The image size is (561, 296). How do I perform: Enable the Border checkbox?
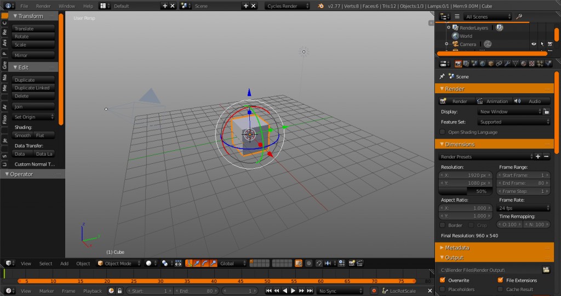(443, 225)
